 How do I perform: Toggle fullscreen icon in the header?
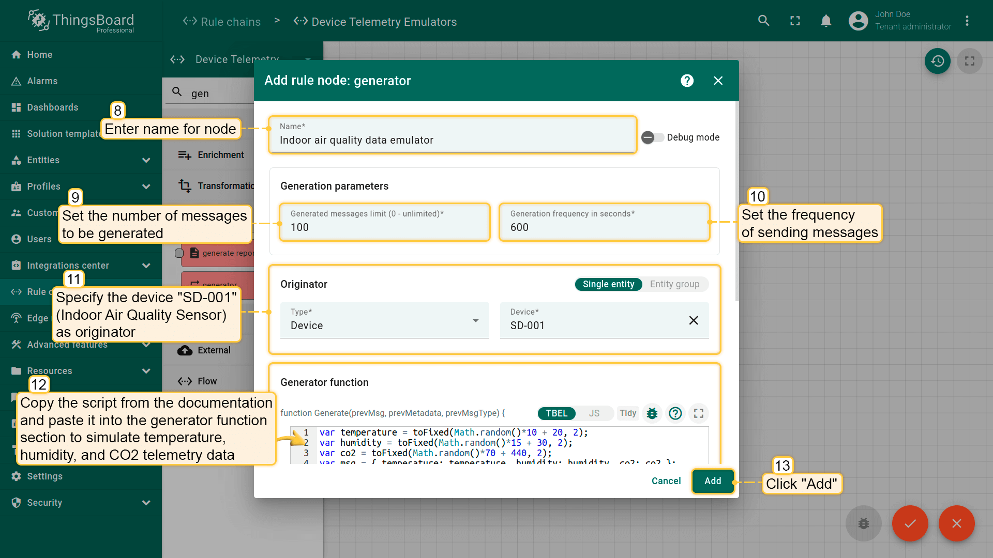coord(795,21)
